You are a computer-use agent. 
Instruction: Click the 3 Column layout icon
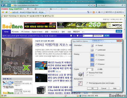click(92, 64)
